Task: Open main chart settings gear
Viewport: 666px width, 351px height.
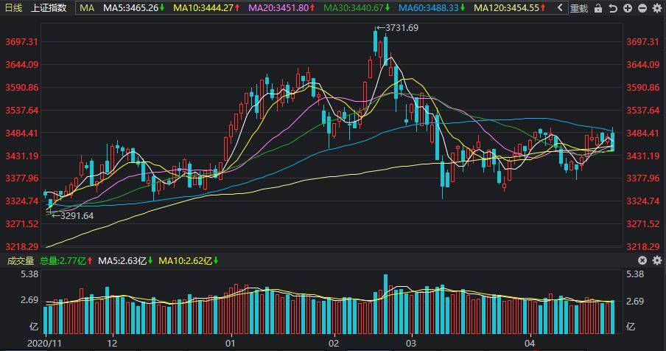Action: tap(657, 8)
